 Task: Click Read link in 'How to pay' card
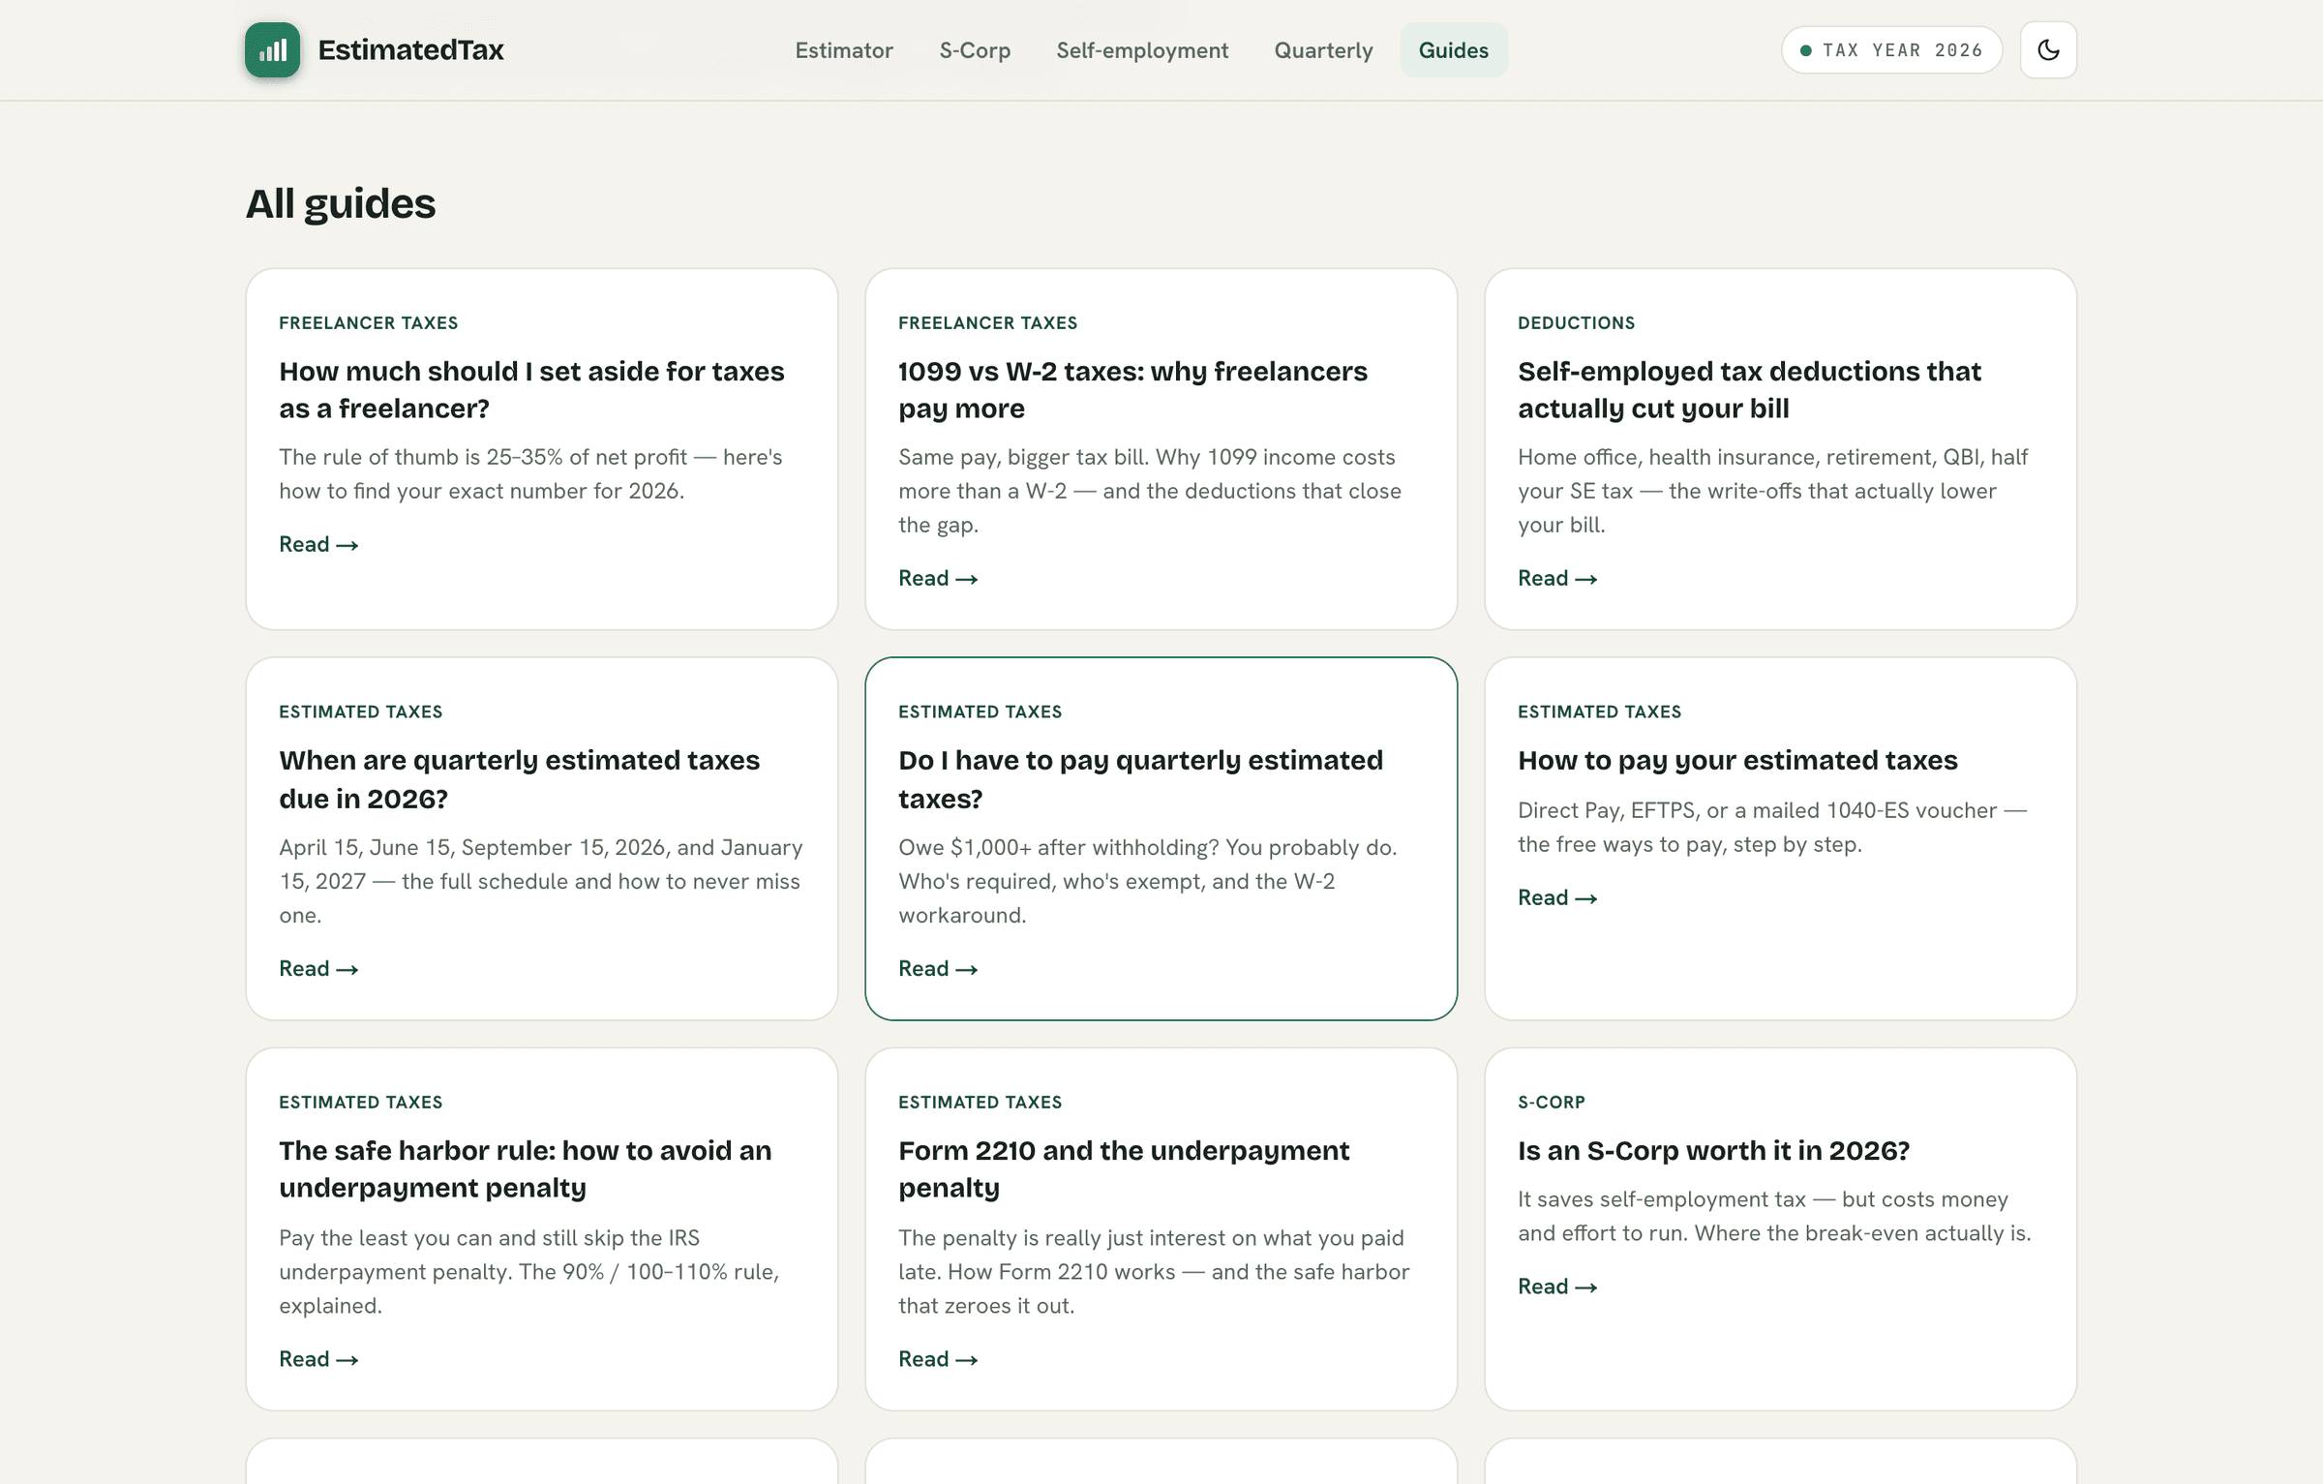coord(1557,897)
